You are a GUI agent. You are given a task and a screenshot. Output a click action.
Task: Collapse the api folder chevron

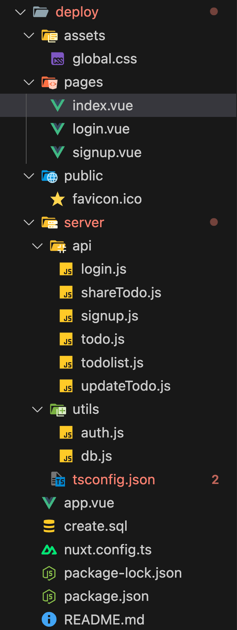[x=37, y=246]
